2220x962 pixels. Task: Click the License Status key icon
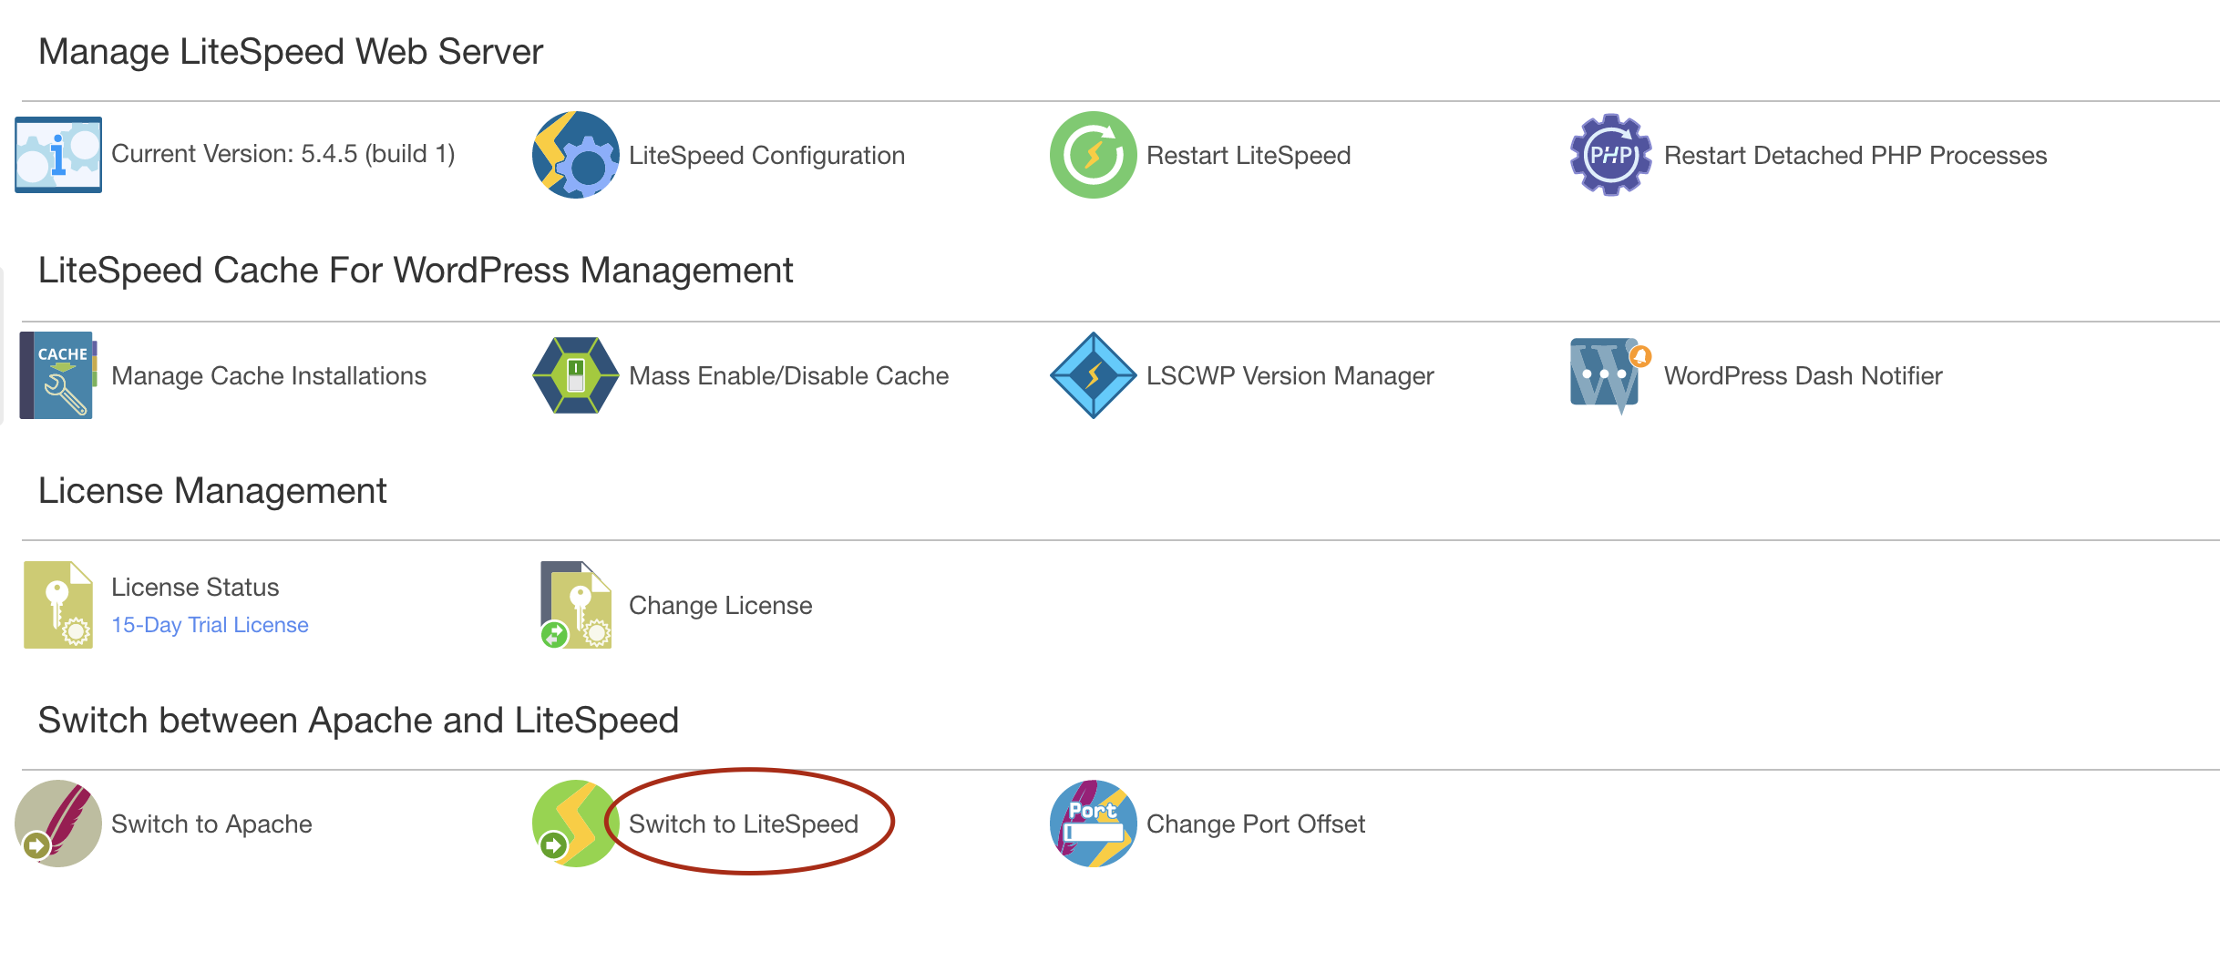tap(58, 605)
